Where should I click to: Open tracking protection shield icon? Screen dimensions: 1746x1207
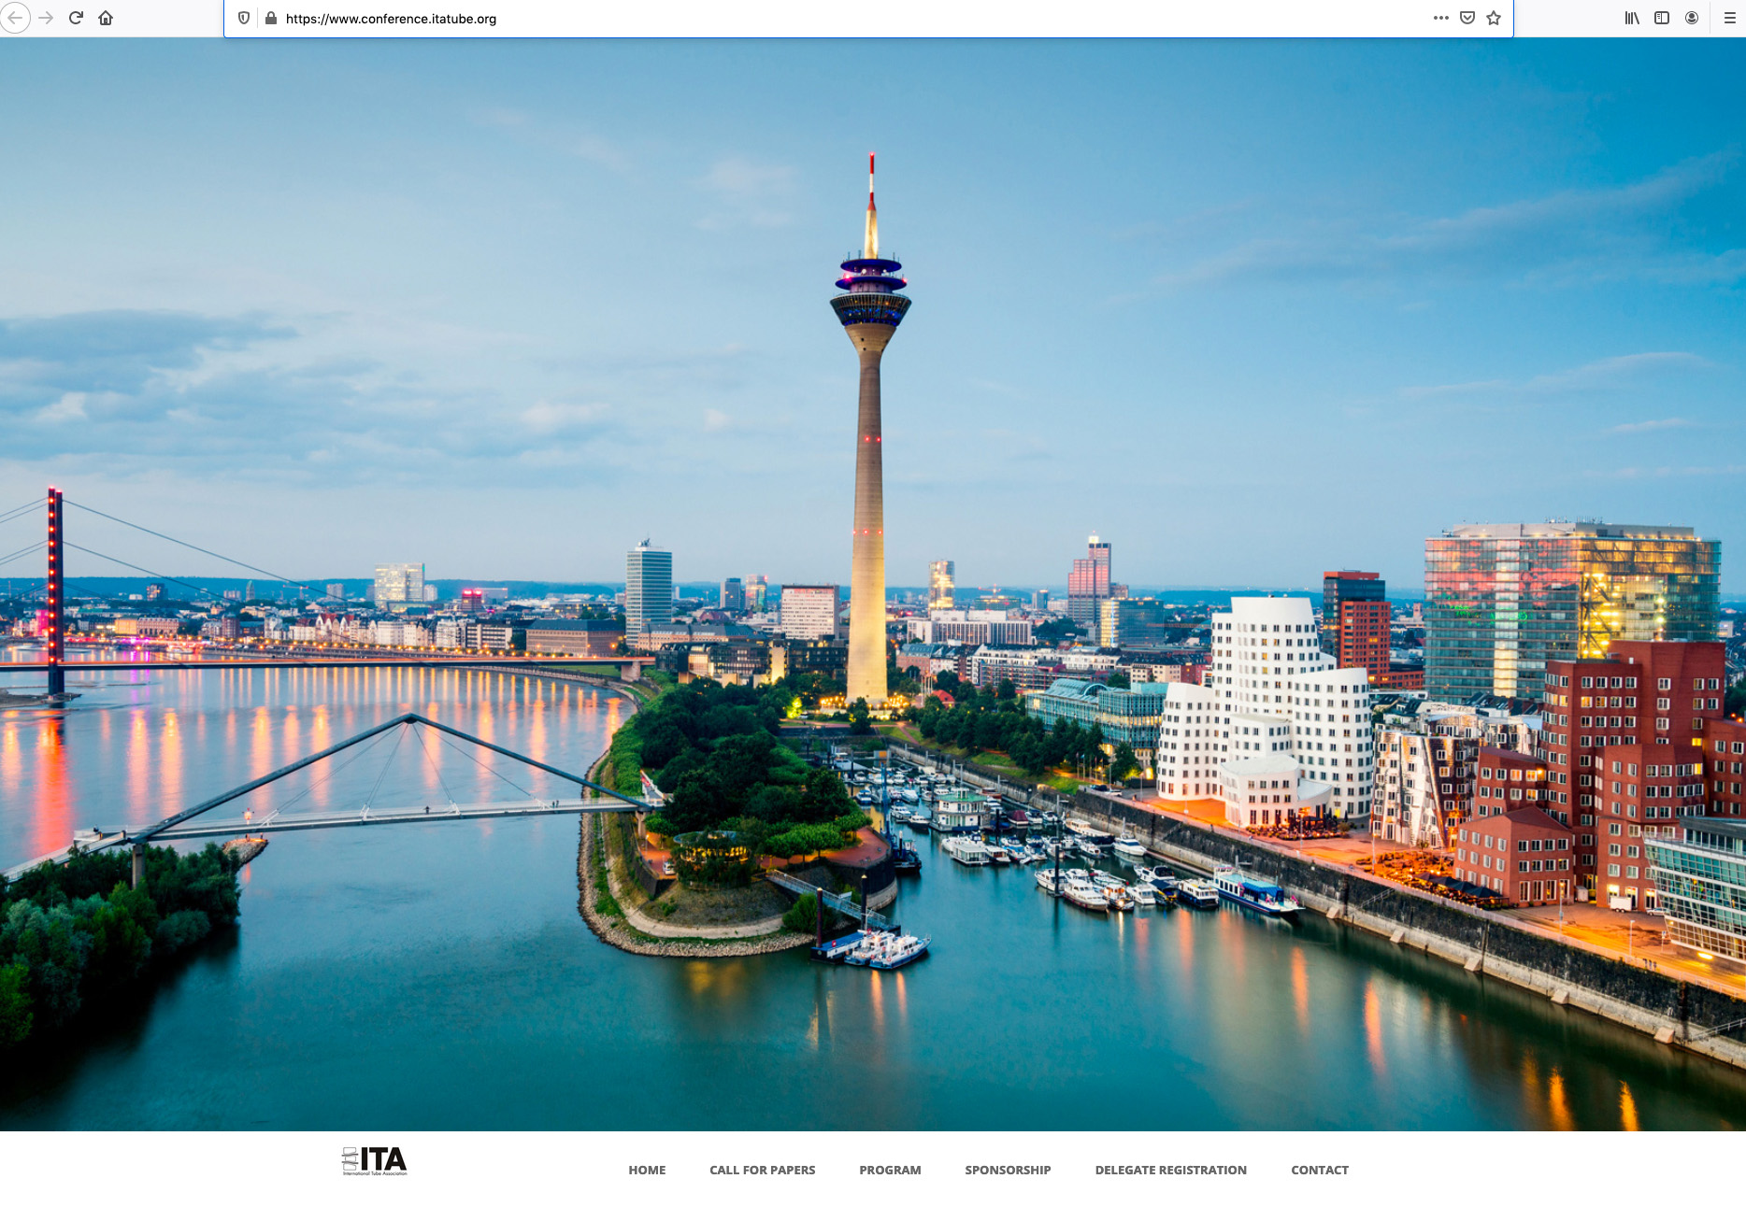[x=244, y=18]
